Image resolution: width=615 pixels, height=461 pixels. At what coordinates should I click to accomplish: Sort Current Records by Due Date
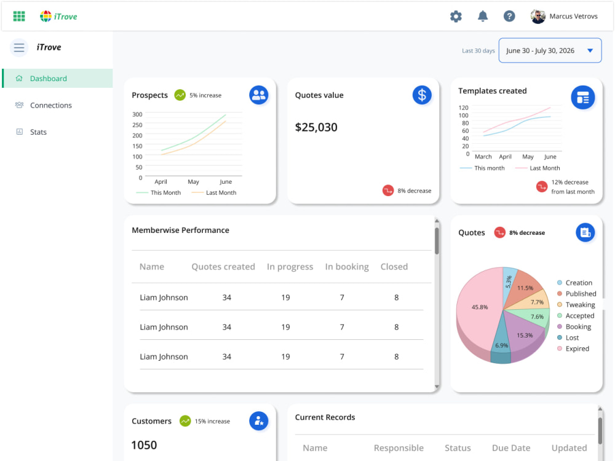pos(510,447)
